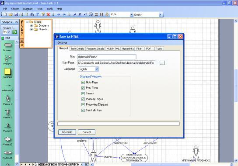Image resolution: width=238 pixels, height=166 pixels.
Task: Click the green search arrow in Shapes
Action: (x=14, y=32)
